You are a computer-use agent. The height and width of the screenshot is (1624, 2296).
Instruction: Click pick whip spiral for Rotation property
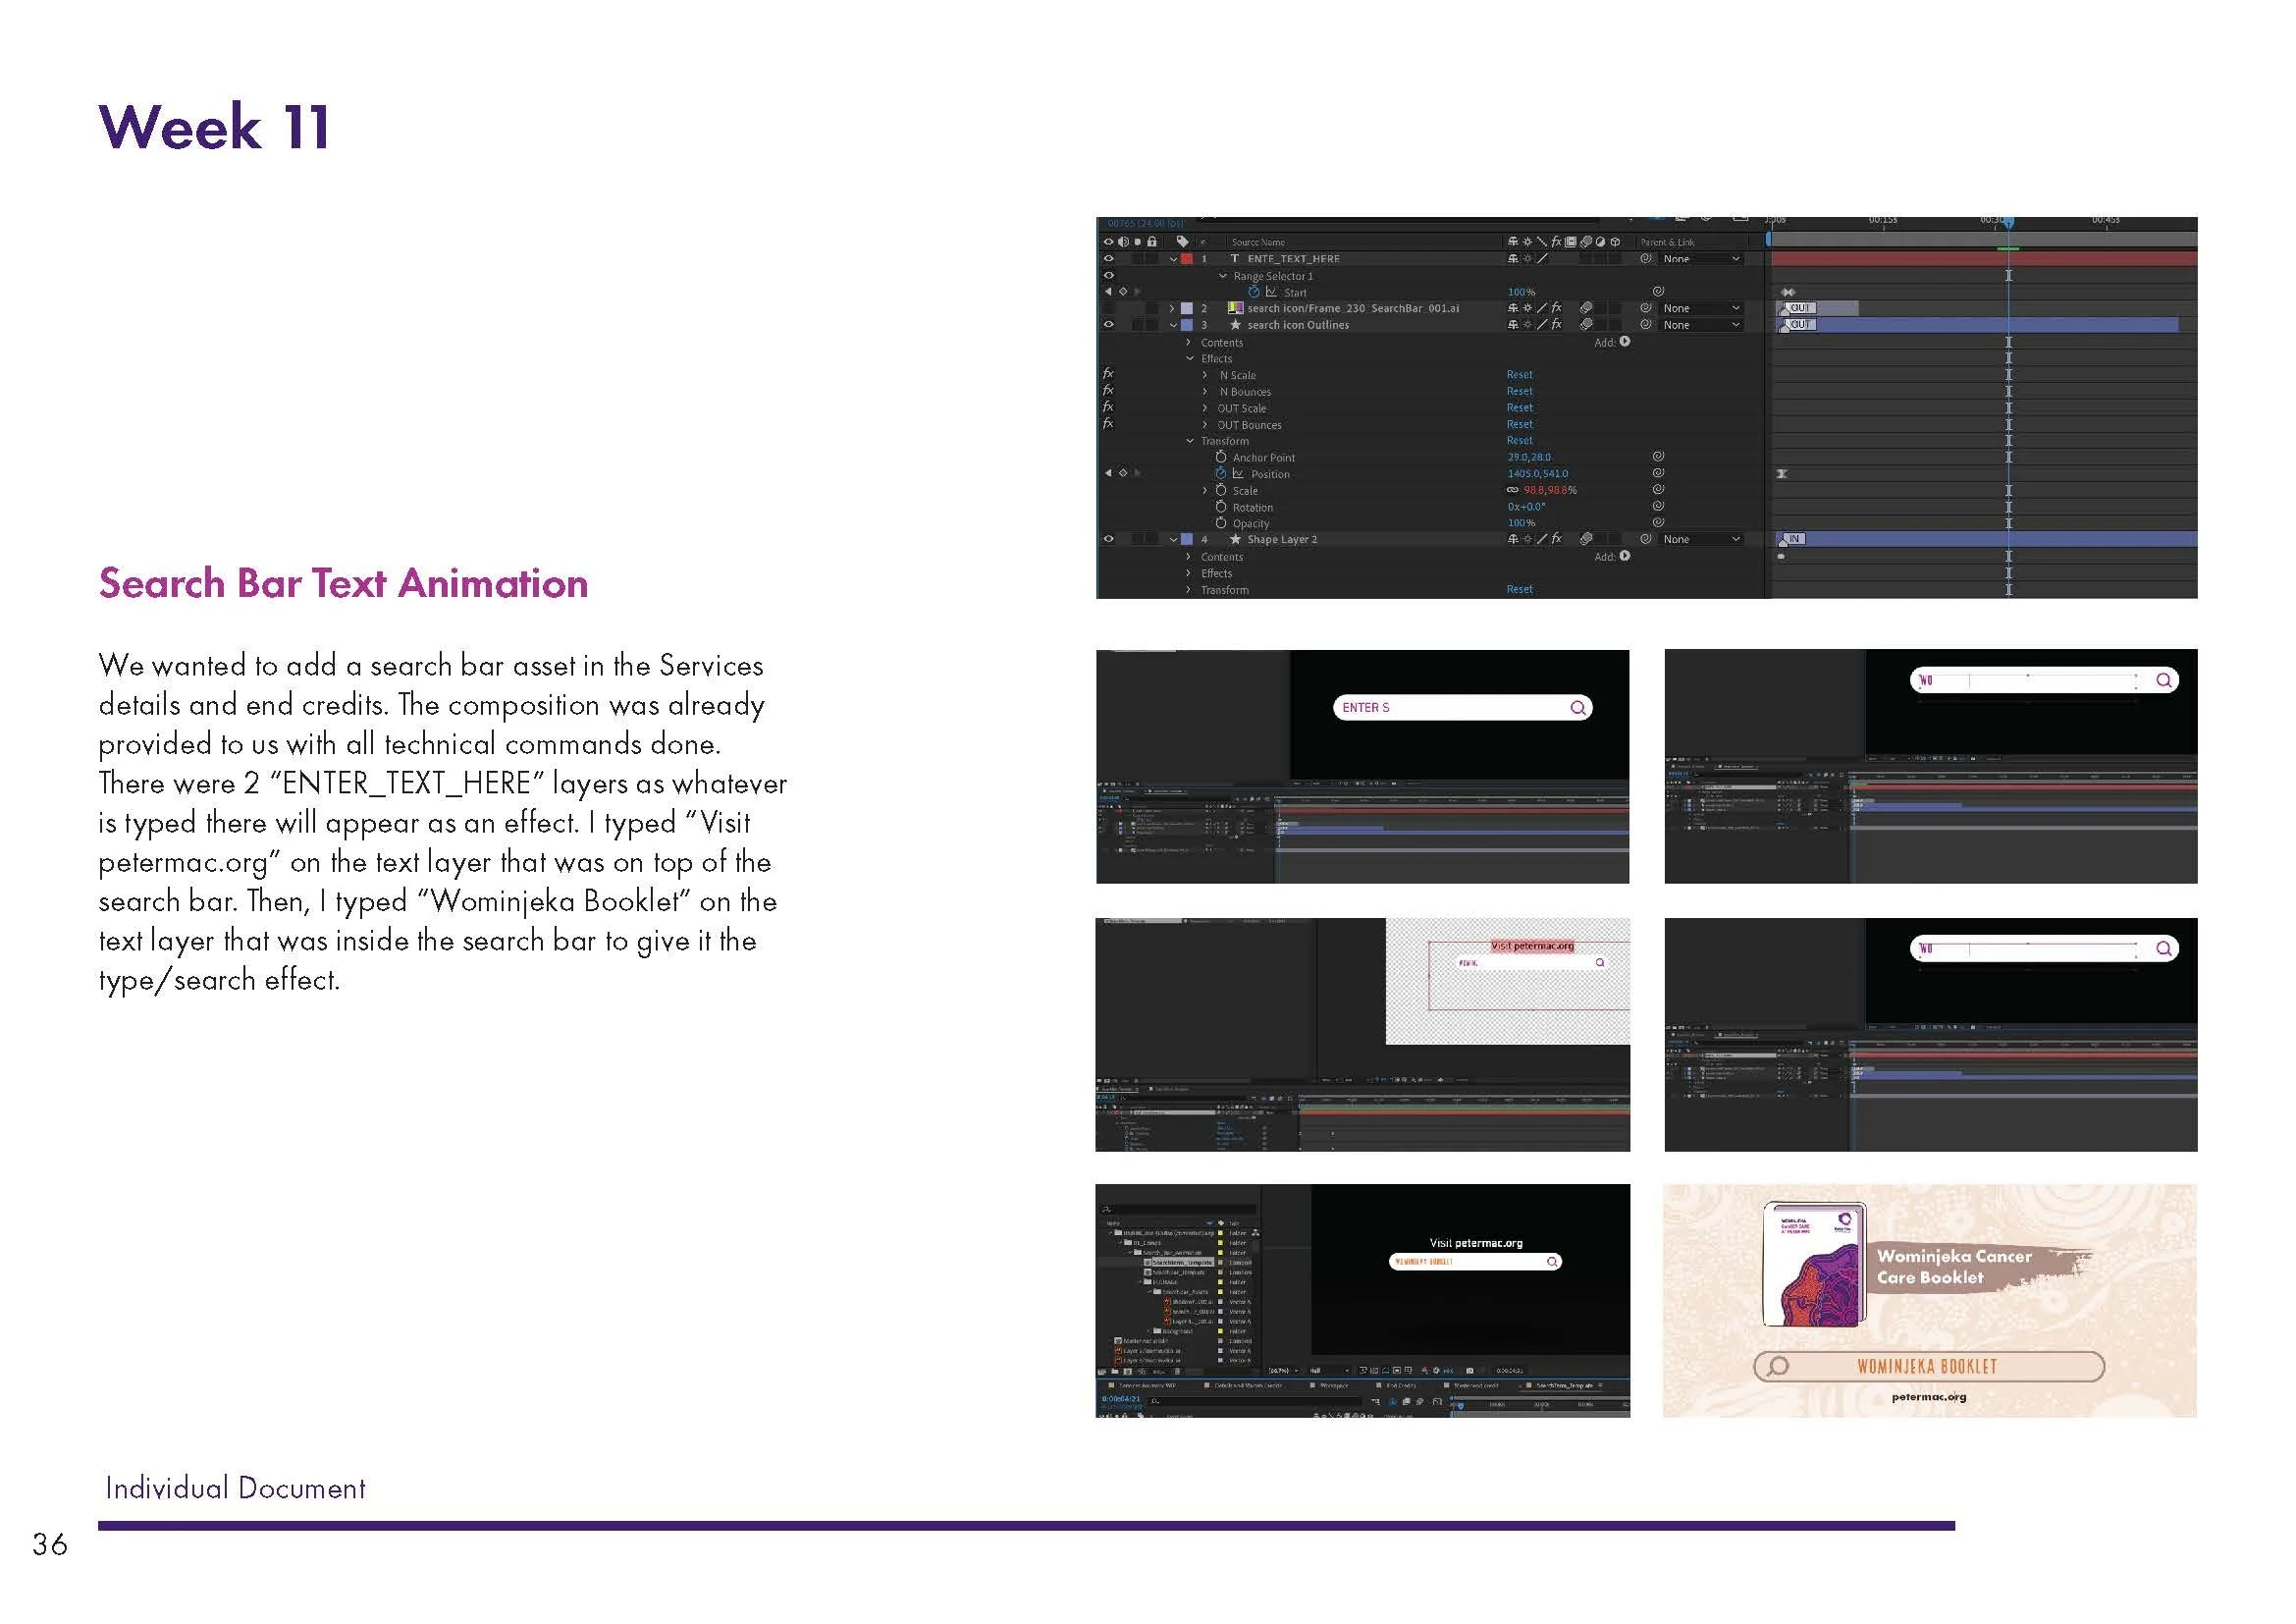(1658, 506)
